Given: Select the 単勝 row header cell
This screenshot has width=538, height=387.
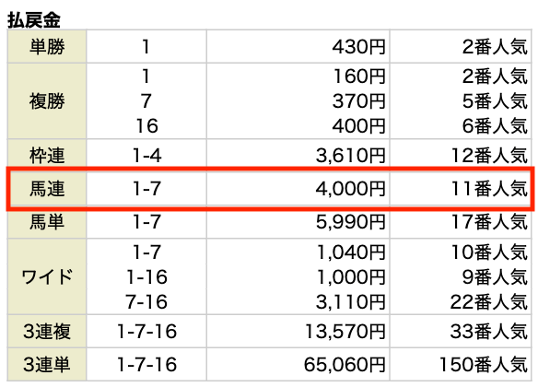Looking at the screenshot, I should [x=47, y=46].
